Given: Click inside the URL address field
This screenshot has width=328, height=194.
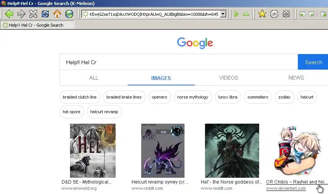Looking at the screenshot, I should (x=154, y=14).
